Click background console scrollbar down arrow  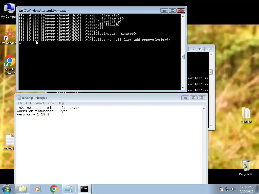(211, 126)
